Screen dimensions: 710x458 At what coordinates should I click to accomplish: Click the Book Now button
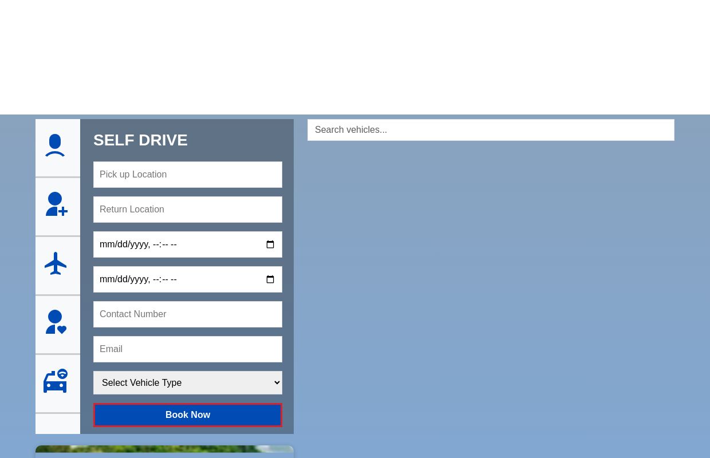[188, 415]
